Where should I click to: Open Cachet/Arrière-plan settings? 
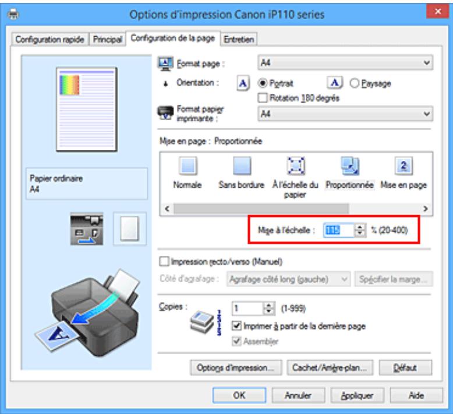click(x=330, y=368)
